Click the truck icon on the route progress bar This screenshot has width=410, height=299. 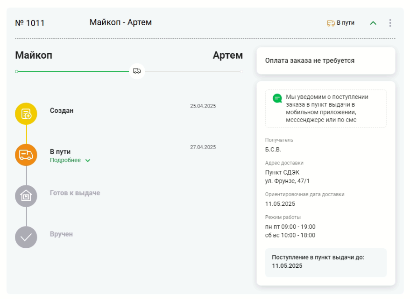pyautogui.click(x=136, y=71)
